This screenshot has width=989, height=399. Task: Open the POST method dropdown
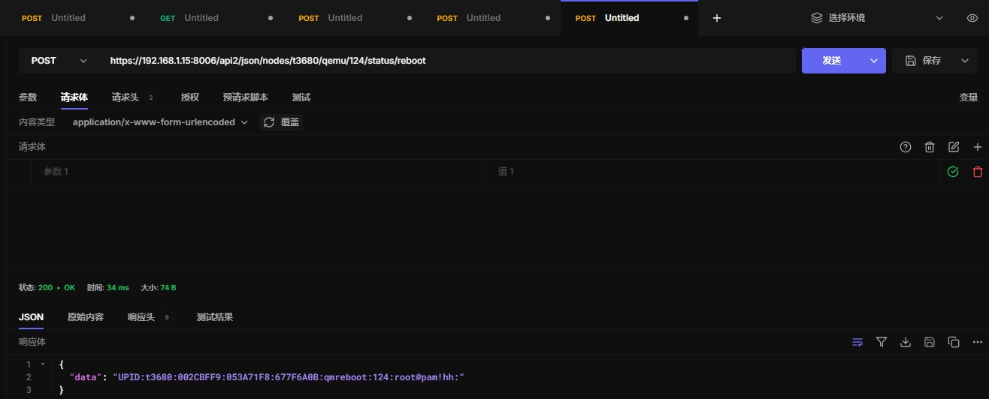click(59, 61)
